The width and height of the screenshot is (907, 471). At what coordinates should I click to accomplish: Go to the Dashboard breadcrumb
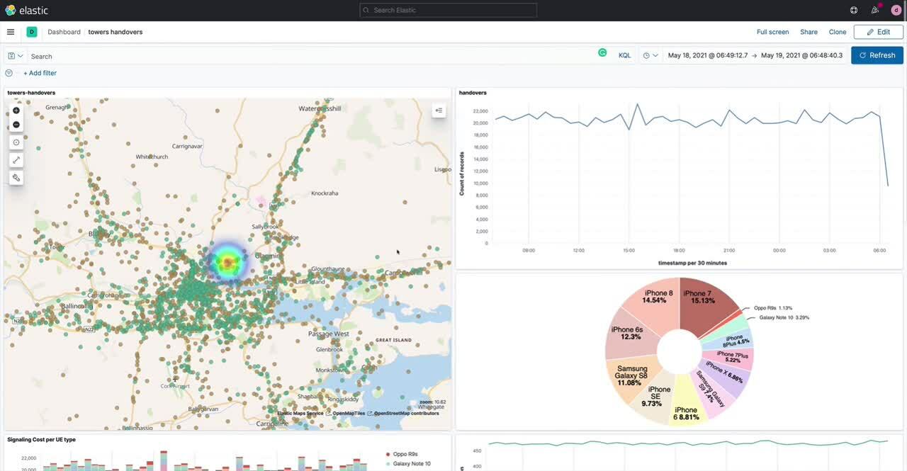tap(64, 32)
